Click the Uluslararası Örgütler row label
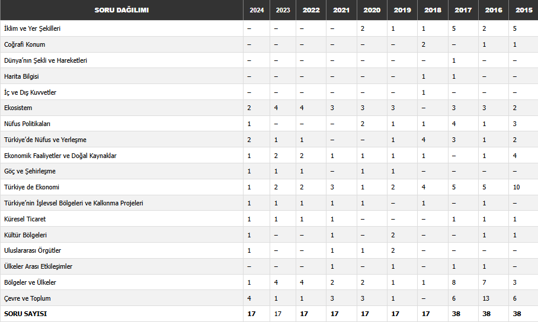Image resolution: width=538 pixels, height=322 pixels. pos(33,250)
